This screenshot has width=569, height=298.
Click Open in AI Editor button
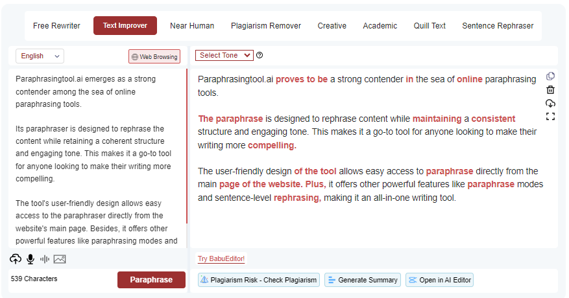coord(439,280)
